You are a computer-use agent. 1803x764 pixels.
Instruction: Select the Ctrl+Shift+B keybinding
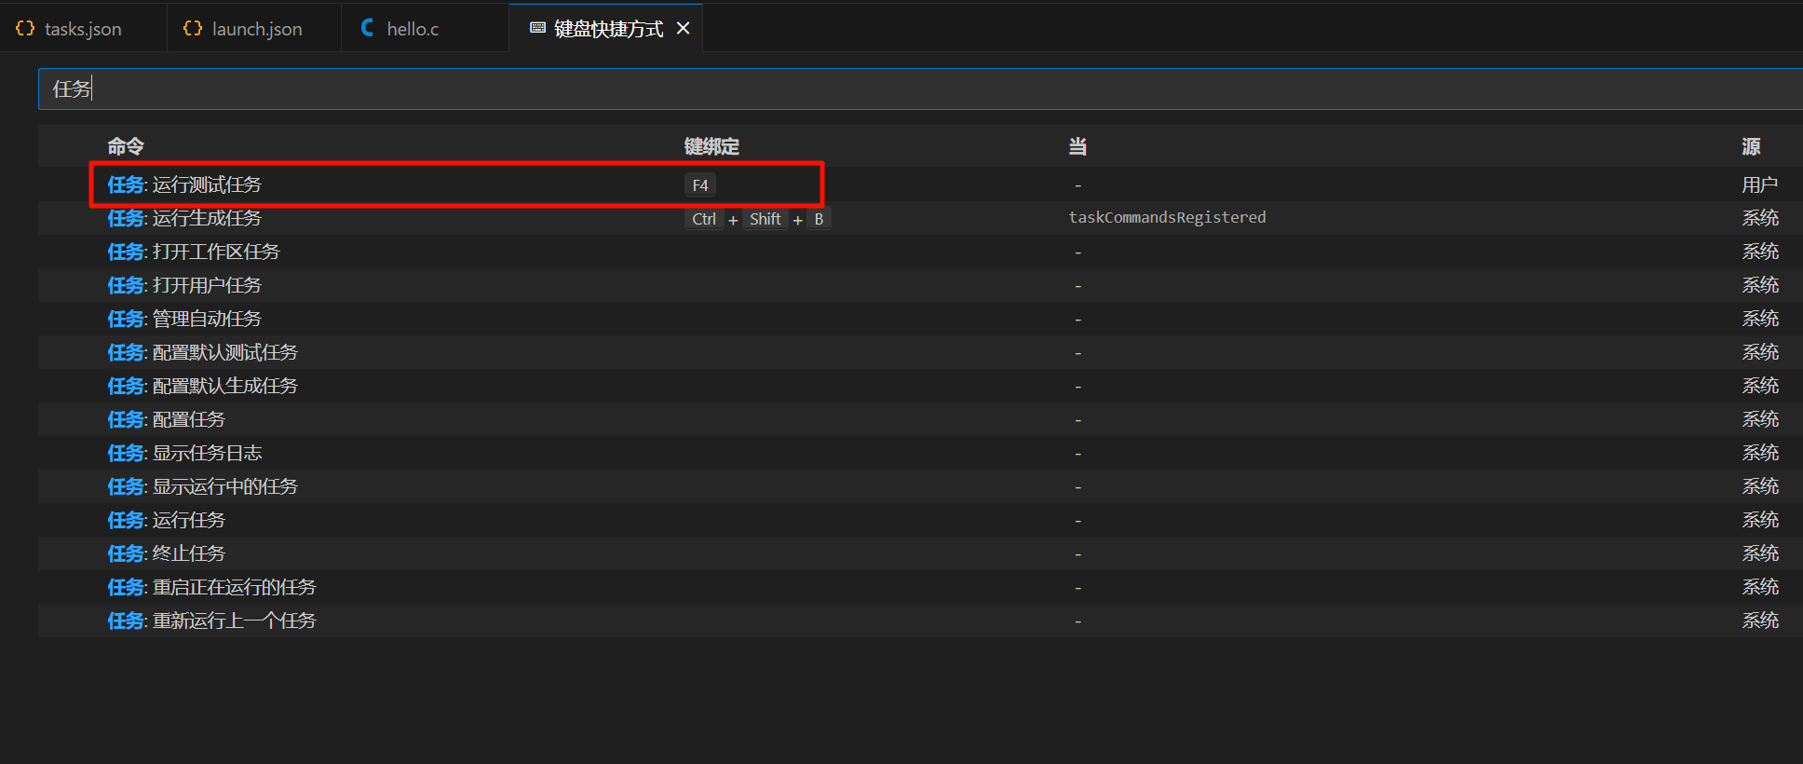tap(756, 219)
